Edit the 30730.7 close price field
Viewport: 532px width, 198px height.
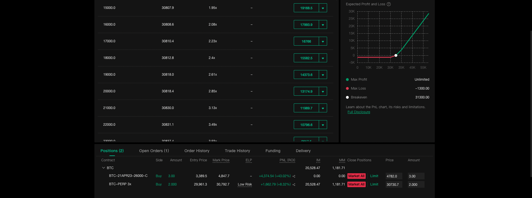click(394, 184)
